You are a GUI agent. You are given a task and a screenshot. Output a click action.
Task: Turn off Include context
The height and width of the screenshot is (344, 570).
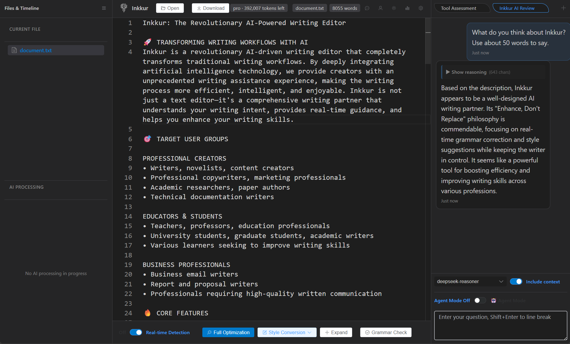[x=516, y=281]
